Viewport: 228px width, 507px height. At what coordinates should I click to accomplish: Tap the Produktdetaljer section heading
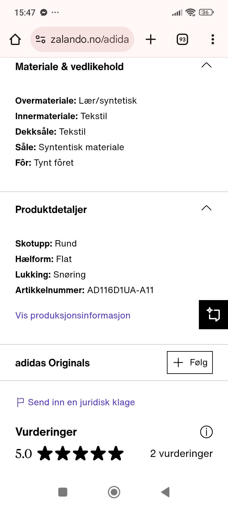pyautogui.click(x=51, y=209)
